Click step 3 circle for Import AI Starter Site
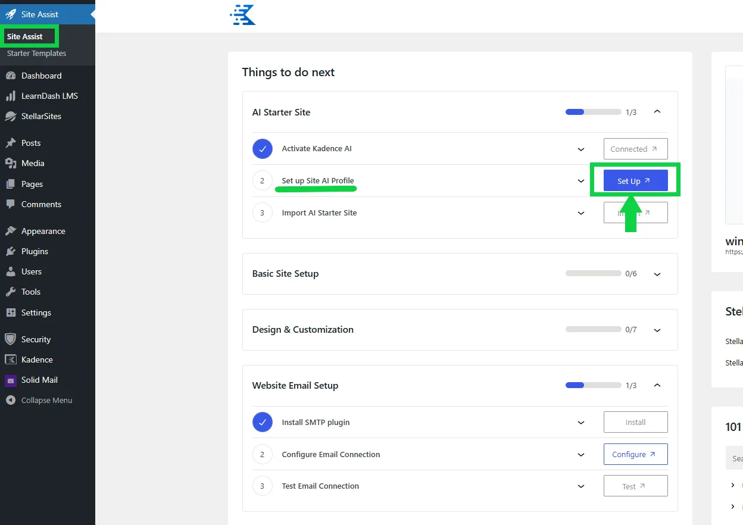743x525 pixels. click(263, 212)
